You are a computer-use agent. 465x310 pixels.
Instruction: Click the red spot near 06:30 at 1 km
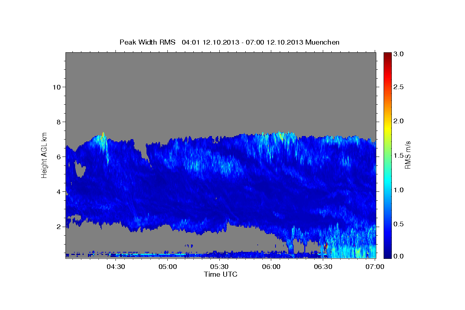click(x=325, y=246)
